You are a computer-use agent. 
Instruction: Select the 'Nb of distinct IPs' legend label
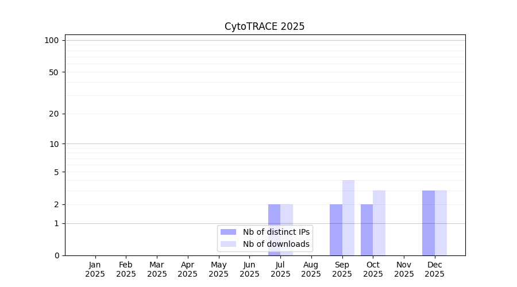276,232
